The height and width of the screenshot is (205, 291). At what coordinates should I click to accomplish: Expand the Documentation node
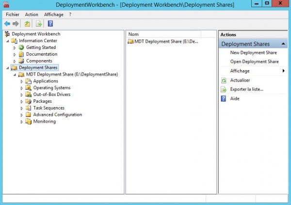(15, 55)
